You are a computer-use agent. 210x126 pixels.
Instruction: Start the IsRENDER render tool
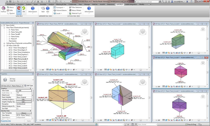(43, 9)
